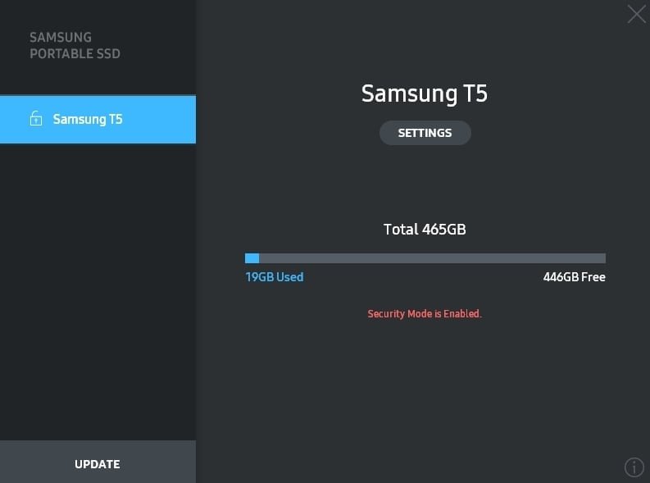Click the SAMSUNG word in the top-left logo
Image resolution: width=650 pixels, height=483 pixels.
[61, 38]
